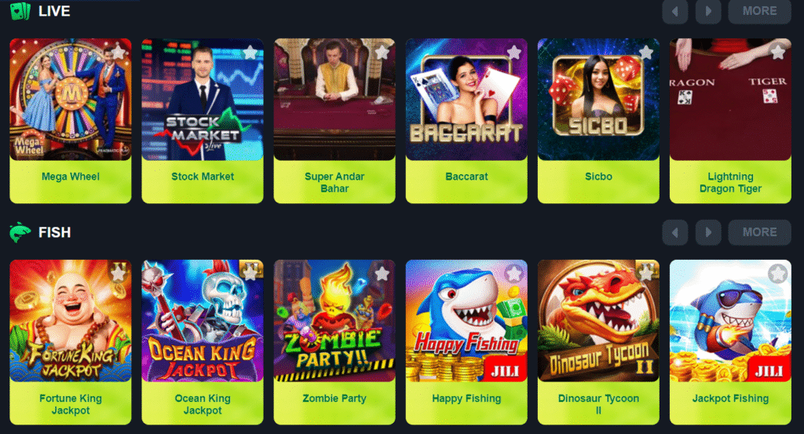This screenshot has width=804, height=434.
Task: Click the LIVE section cards icon
Action: click(20, 11)
